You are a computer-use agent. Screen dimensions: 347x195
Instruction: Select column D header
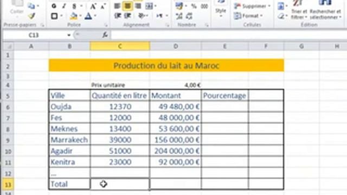point(176,46)
